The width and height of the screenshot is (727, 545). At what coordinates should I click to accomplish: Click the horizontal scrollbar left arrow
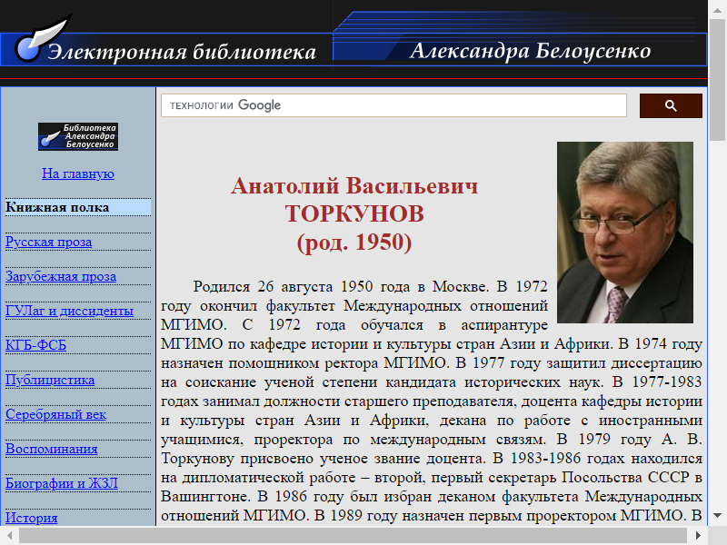click(9, 535)
